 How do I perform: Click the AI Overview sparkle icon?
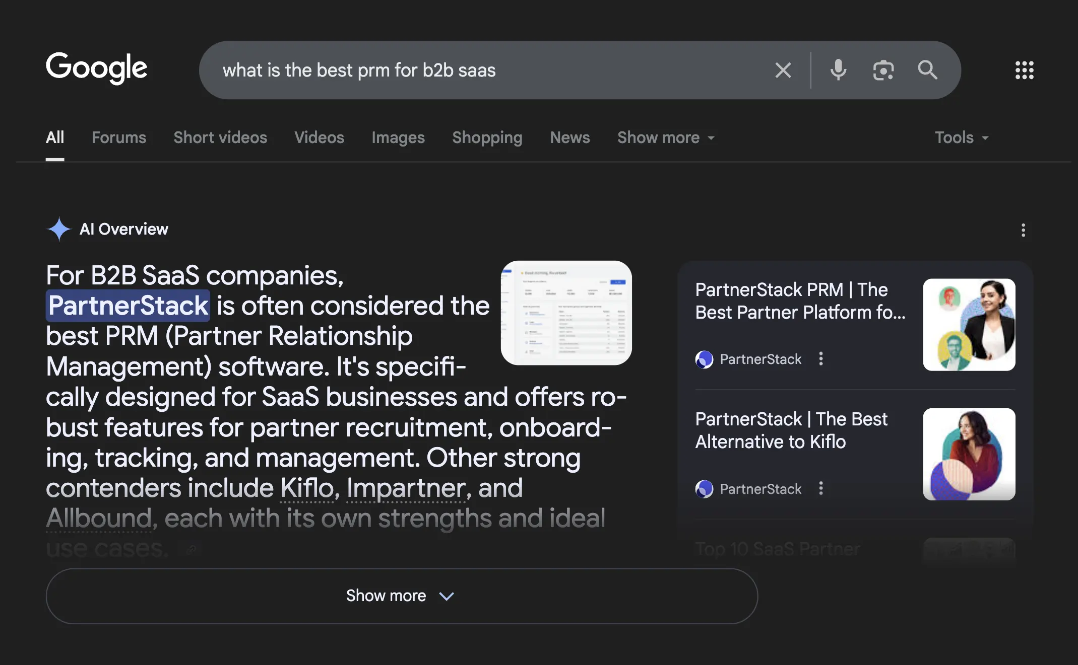point(59,229)
